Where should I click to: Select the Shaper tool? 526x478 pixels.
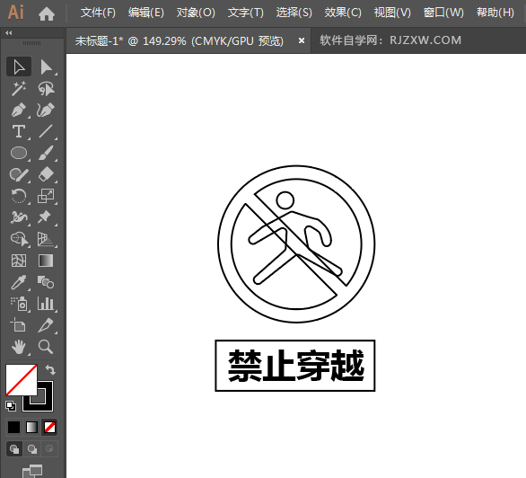point(19,174)
